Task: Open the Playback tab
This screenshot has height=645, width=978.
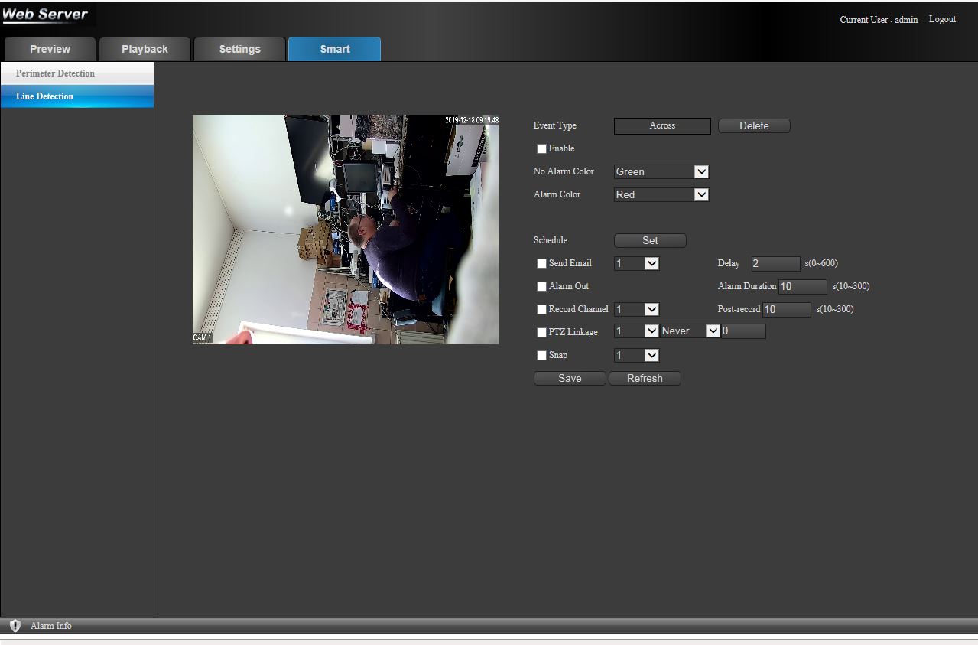Action: [x=145, y=49]
